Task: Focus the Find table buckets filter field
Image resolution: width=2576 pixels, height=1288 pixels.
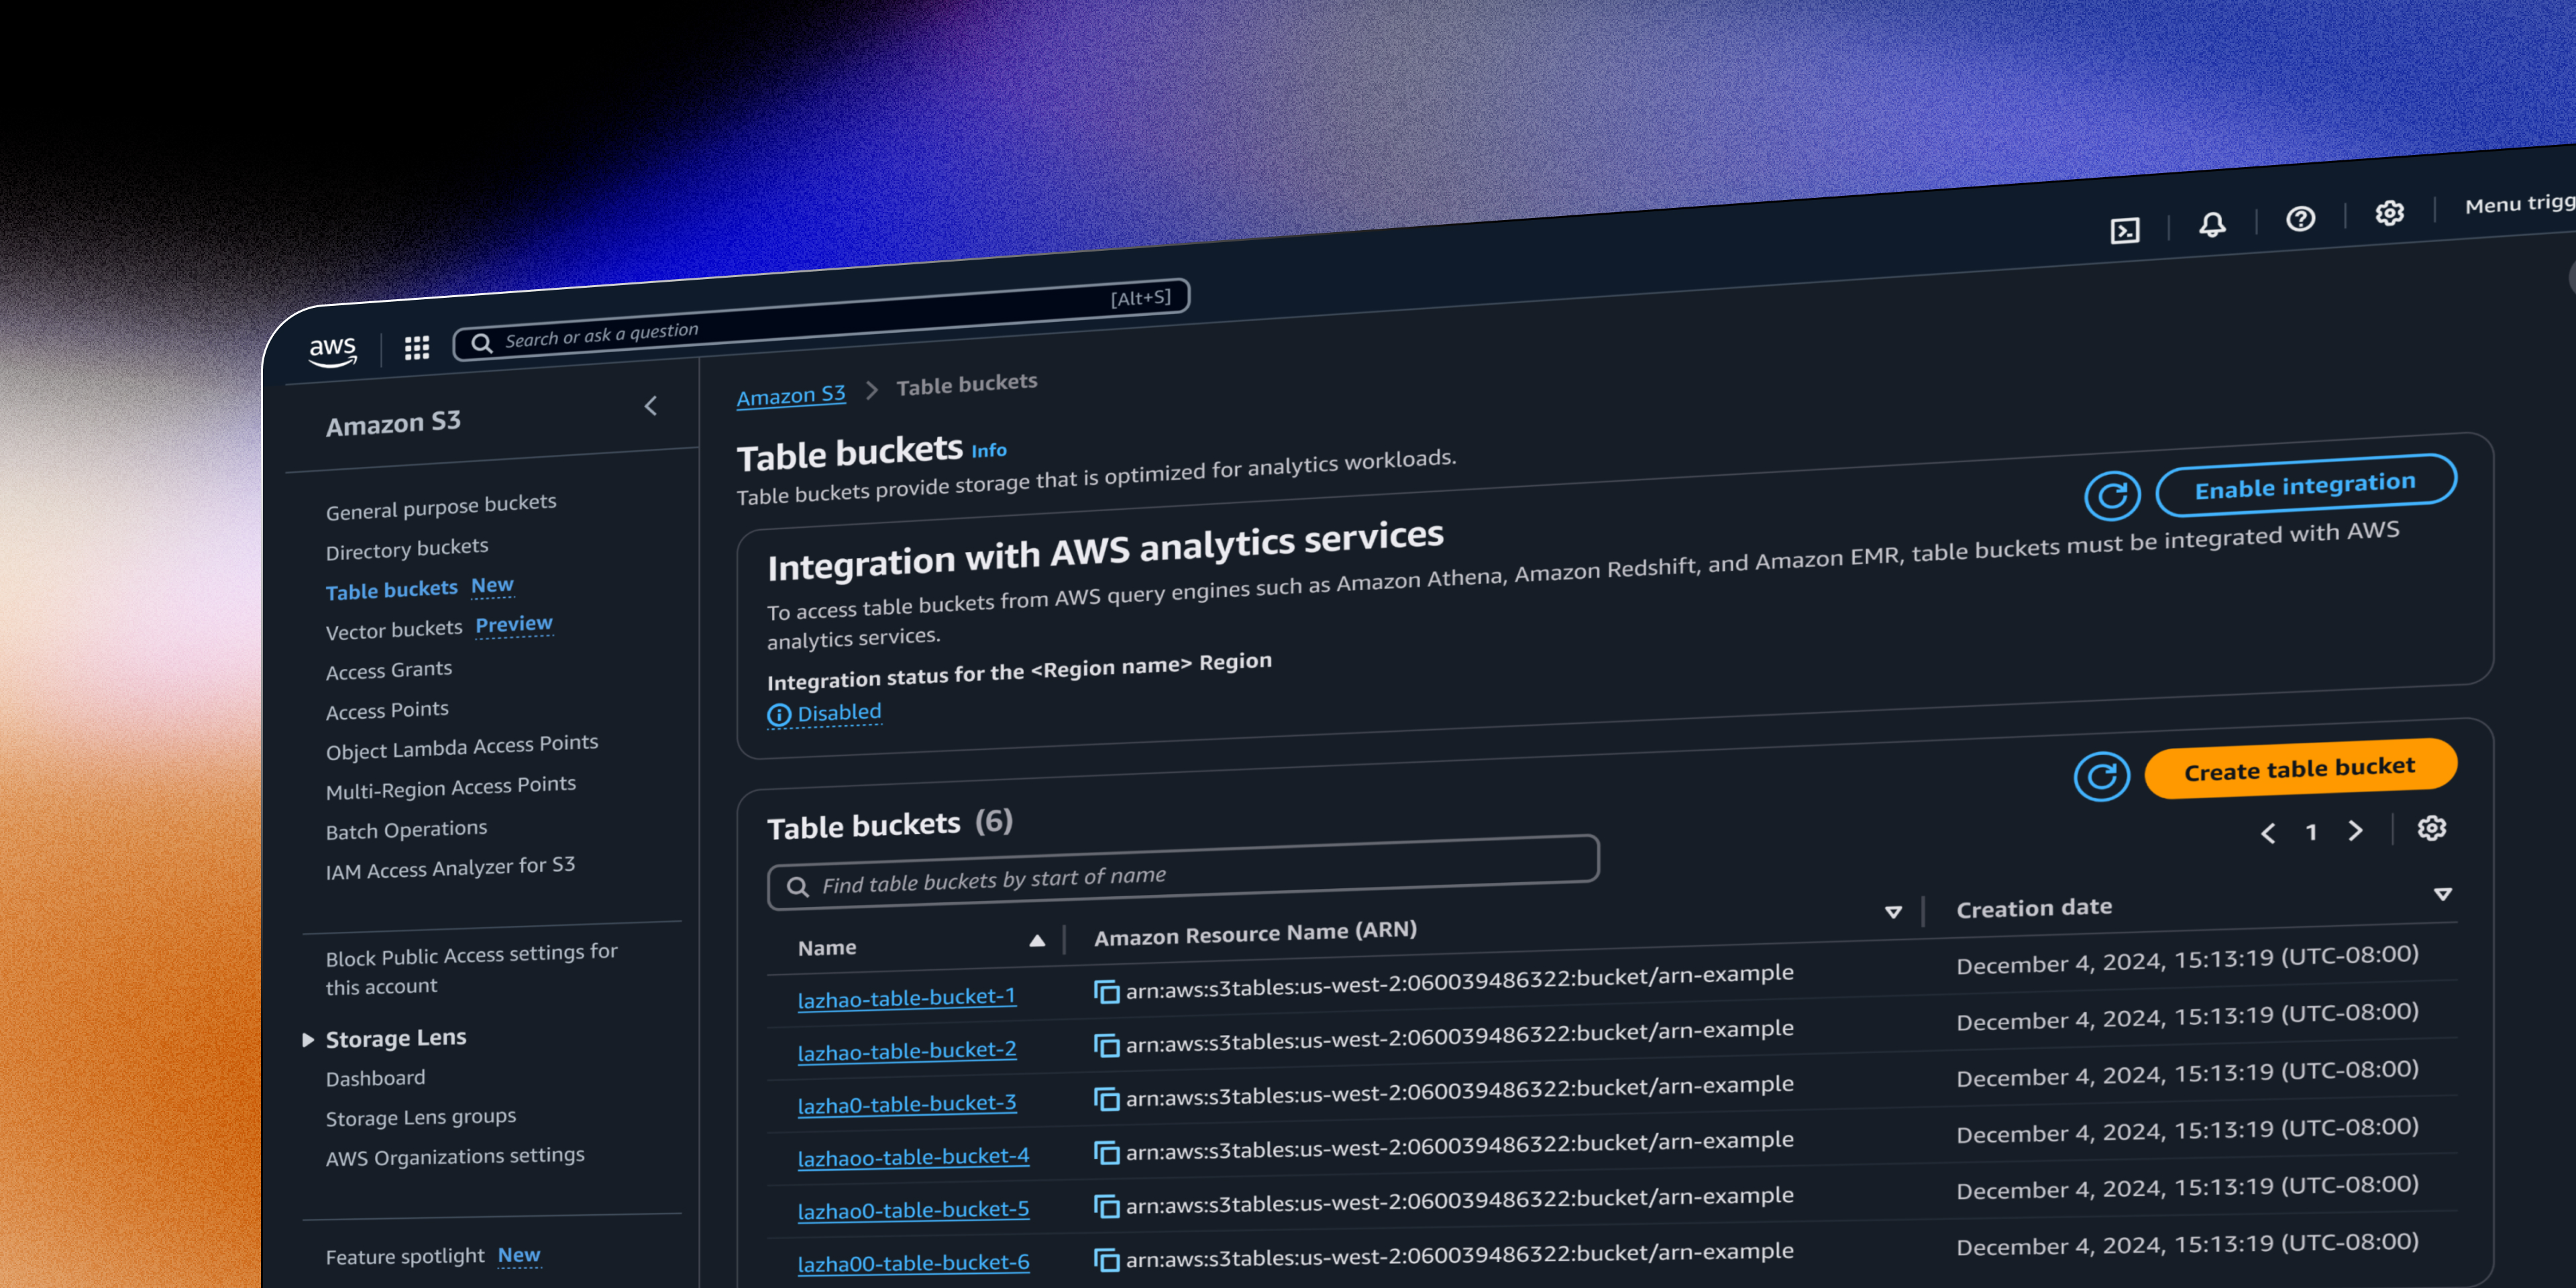Action: (x=1183, y=873)
